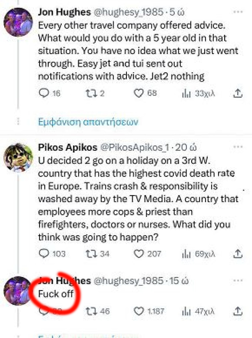Like the tweet with 68 likes
This screenshot has width=252, height=338.
139,93
